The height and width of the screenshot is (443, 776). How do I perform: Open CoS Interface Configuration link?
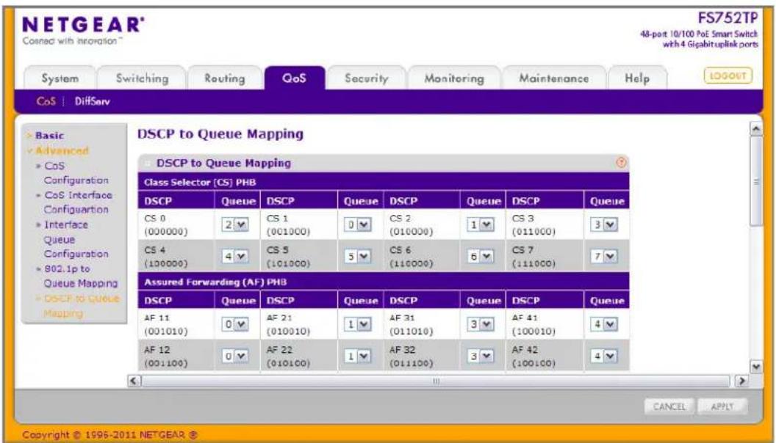(78, 202)
